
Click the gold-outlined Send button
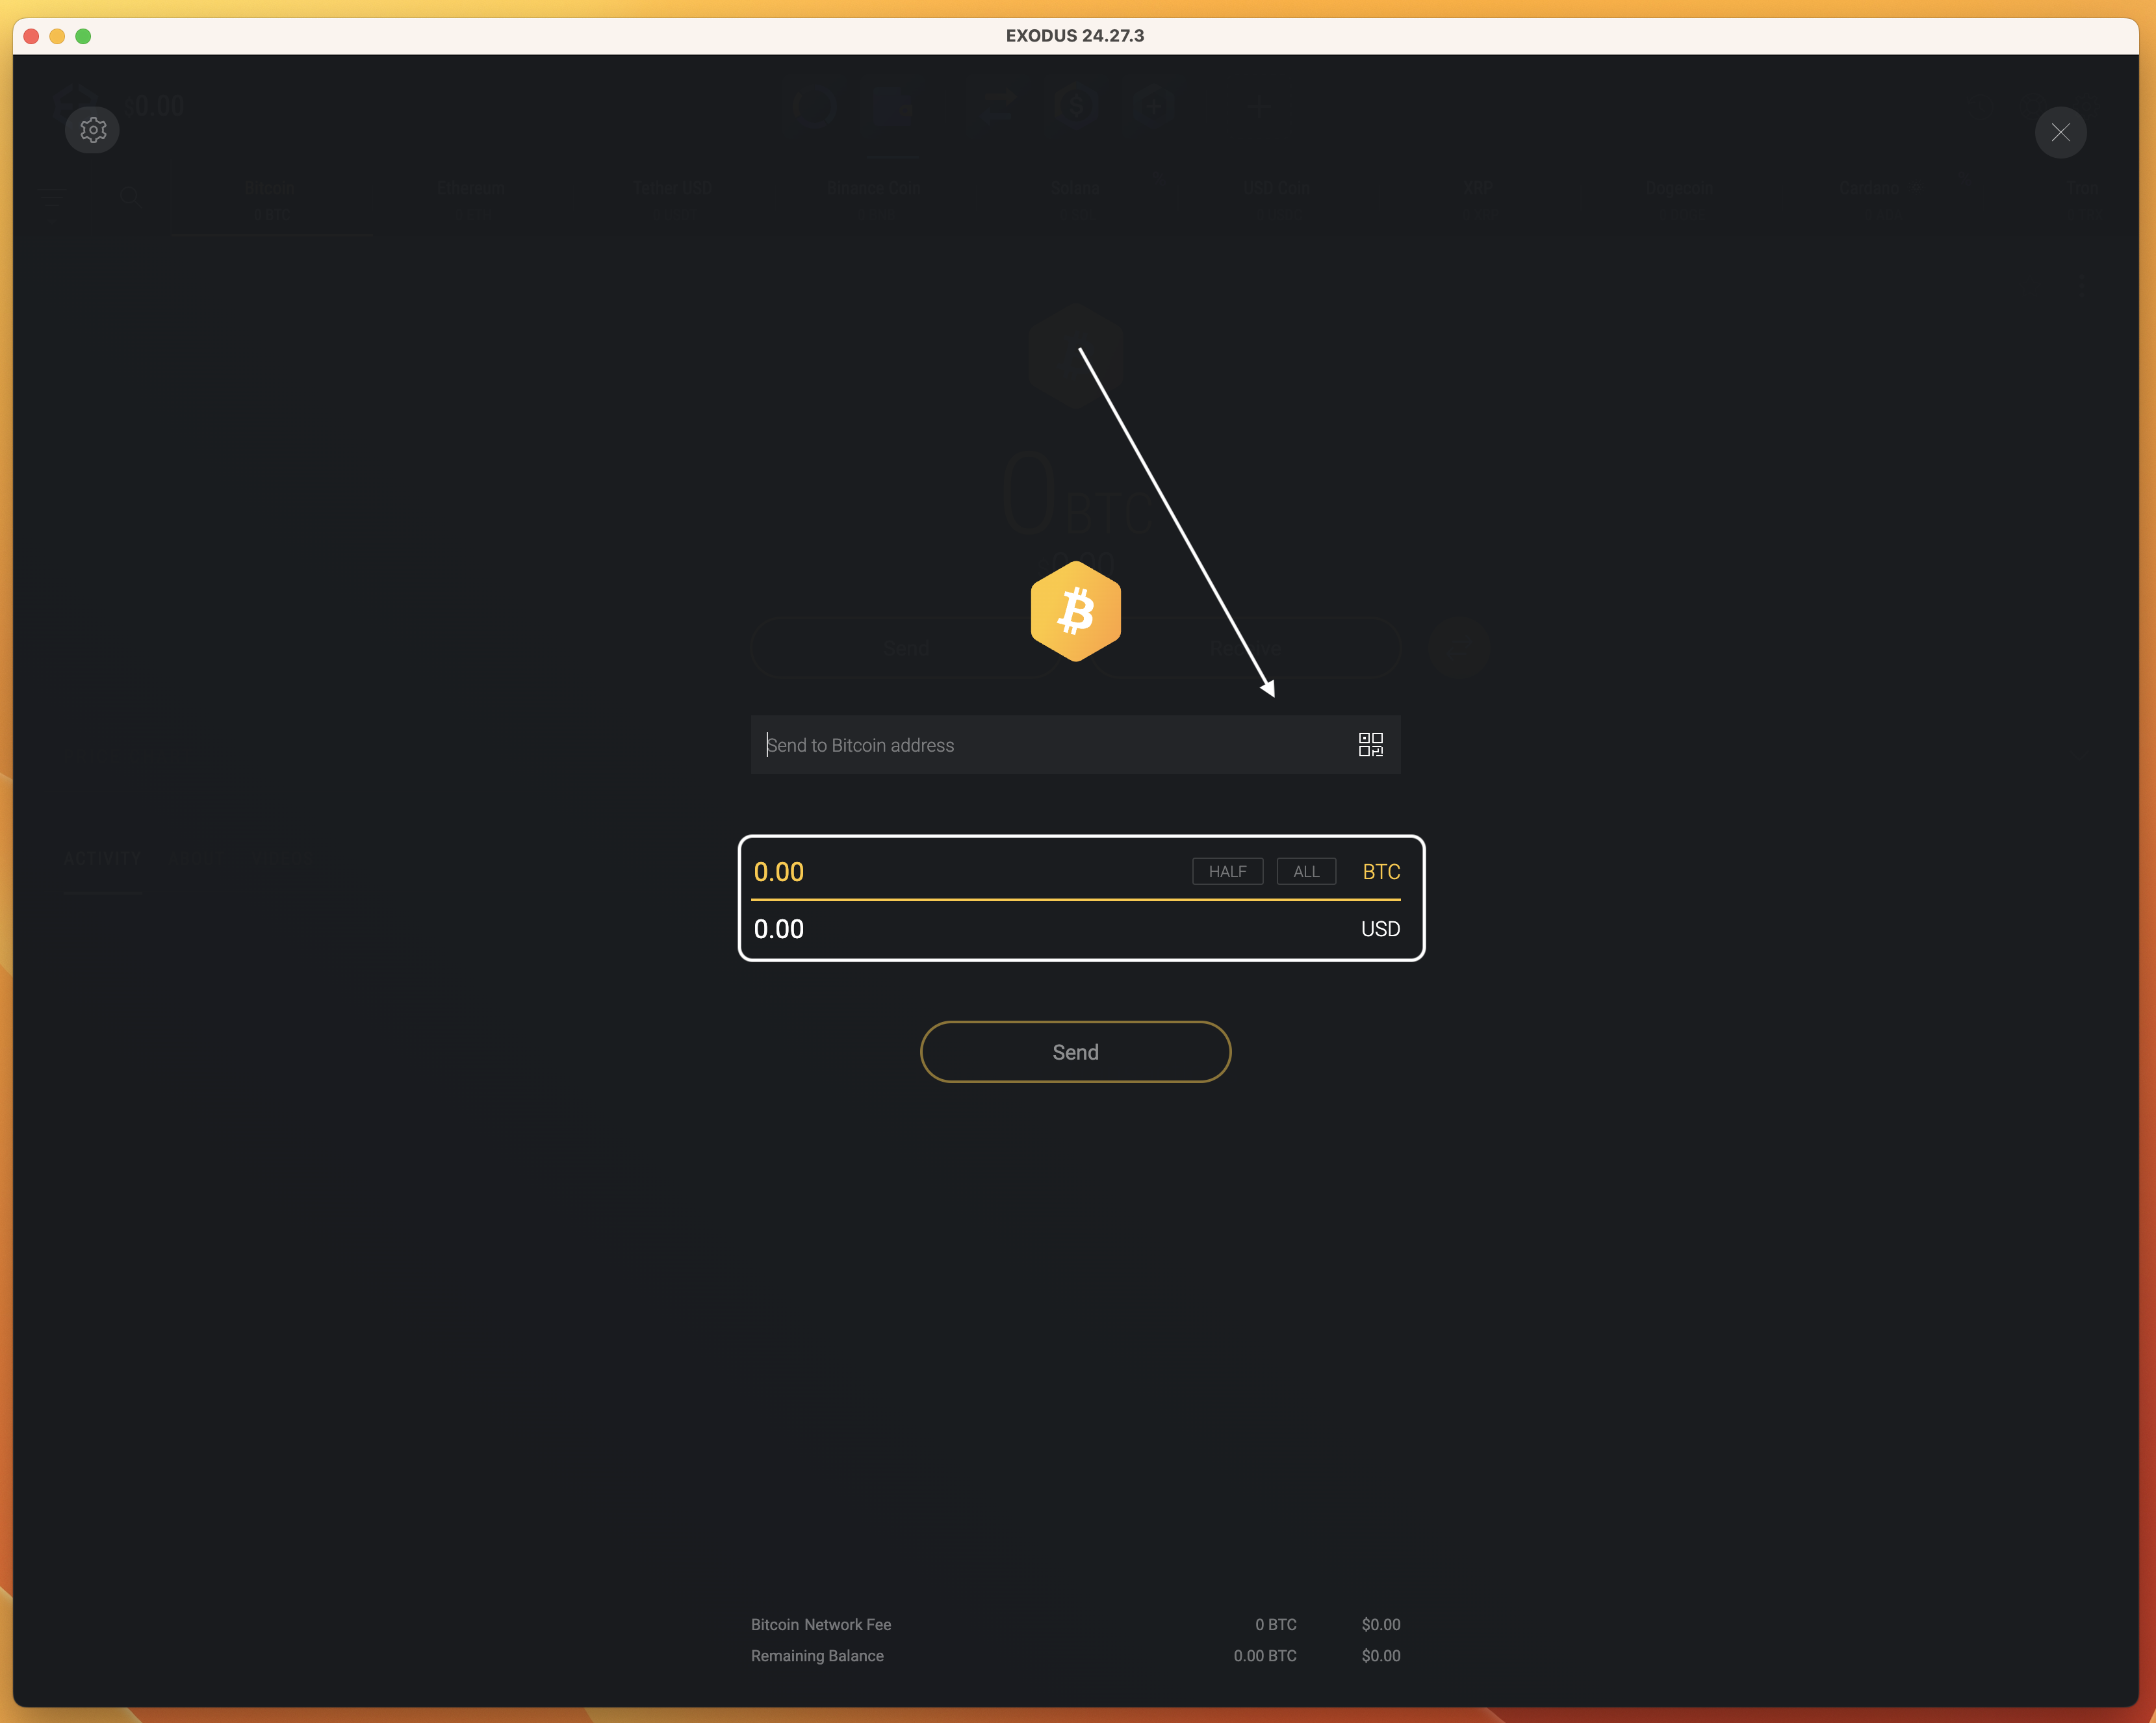pos(1075,1052)
